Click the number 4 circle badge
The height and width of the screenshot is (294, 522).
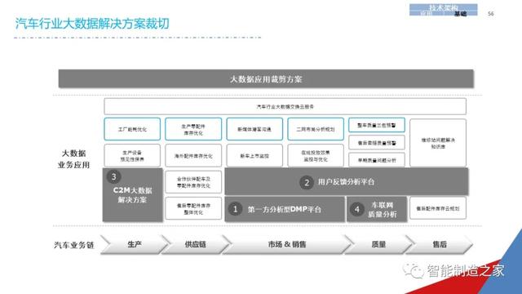[x=357, y=209]
